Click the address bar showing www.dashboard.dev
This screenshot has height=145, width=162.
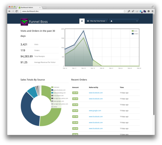(71, 11)
